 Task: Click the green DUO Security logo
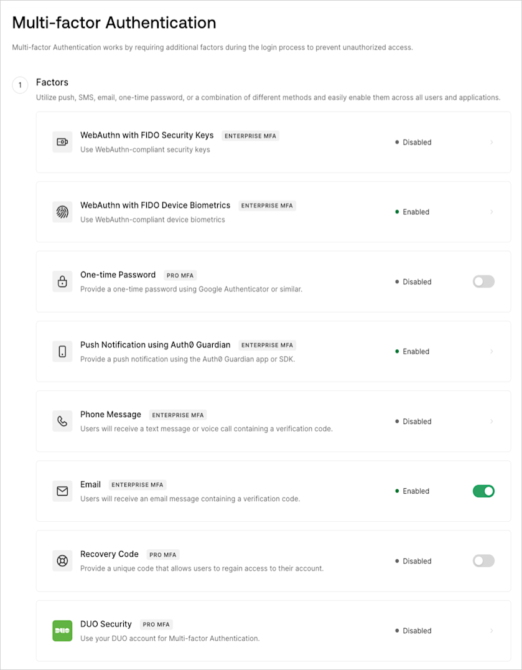(62, 631)
